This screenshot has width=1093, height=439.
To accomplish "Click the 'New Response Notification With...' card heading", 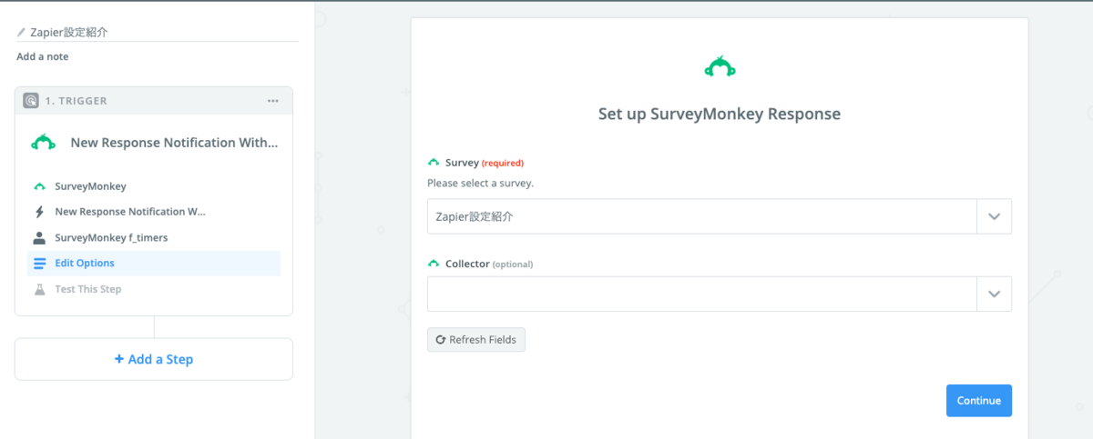I will click(174, 143).
